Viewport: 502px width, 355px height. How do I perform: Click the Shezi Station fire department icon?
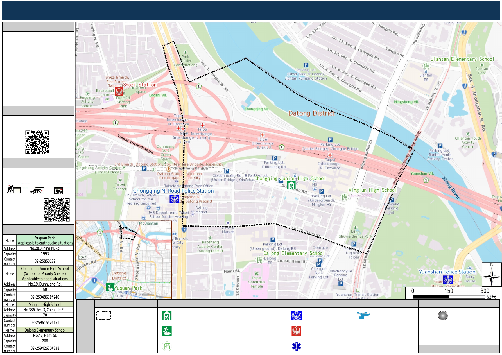(x=119, y=91)
